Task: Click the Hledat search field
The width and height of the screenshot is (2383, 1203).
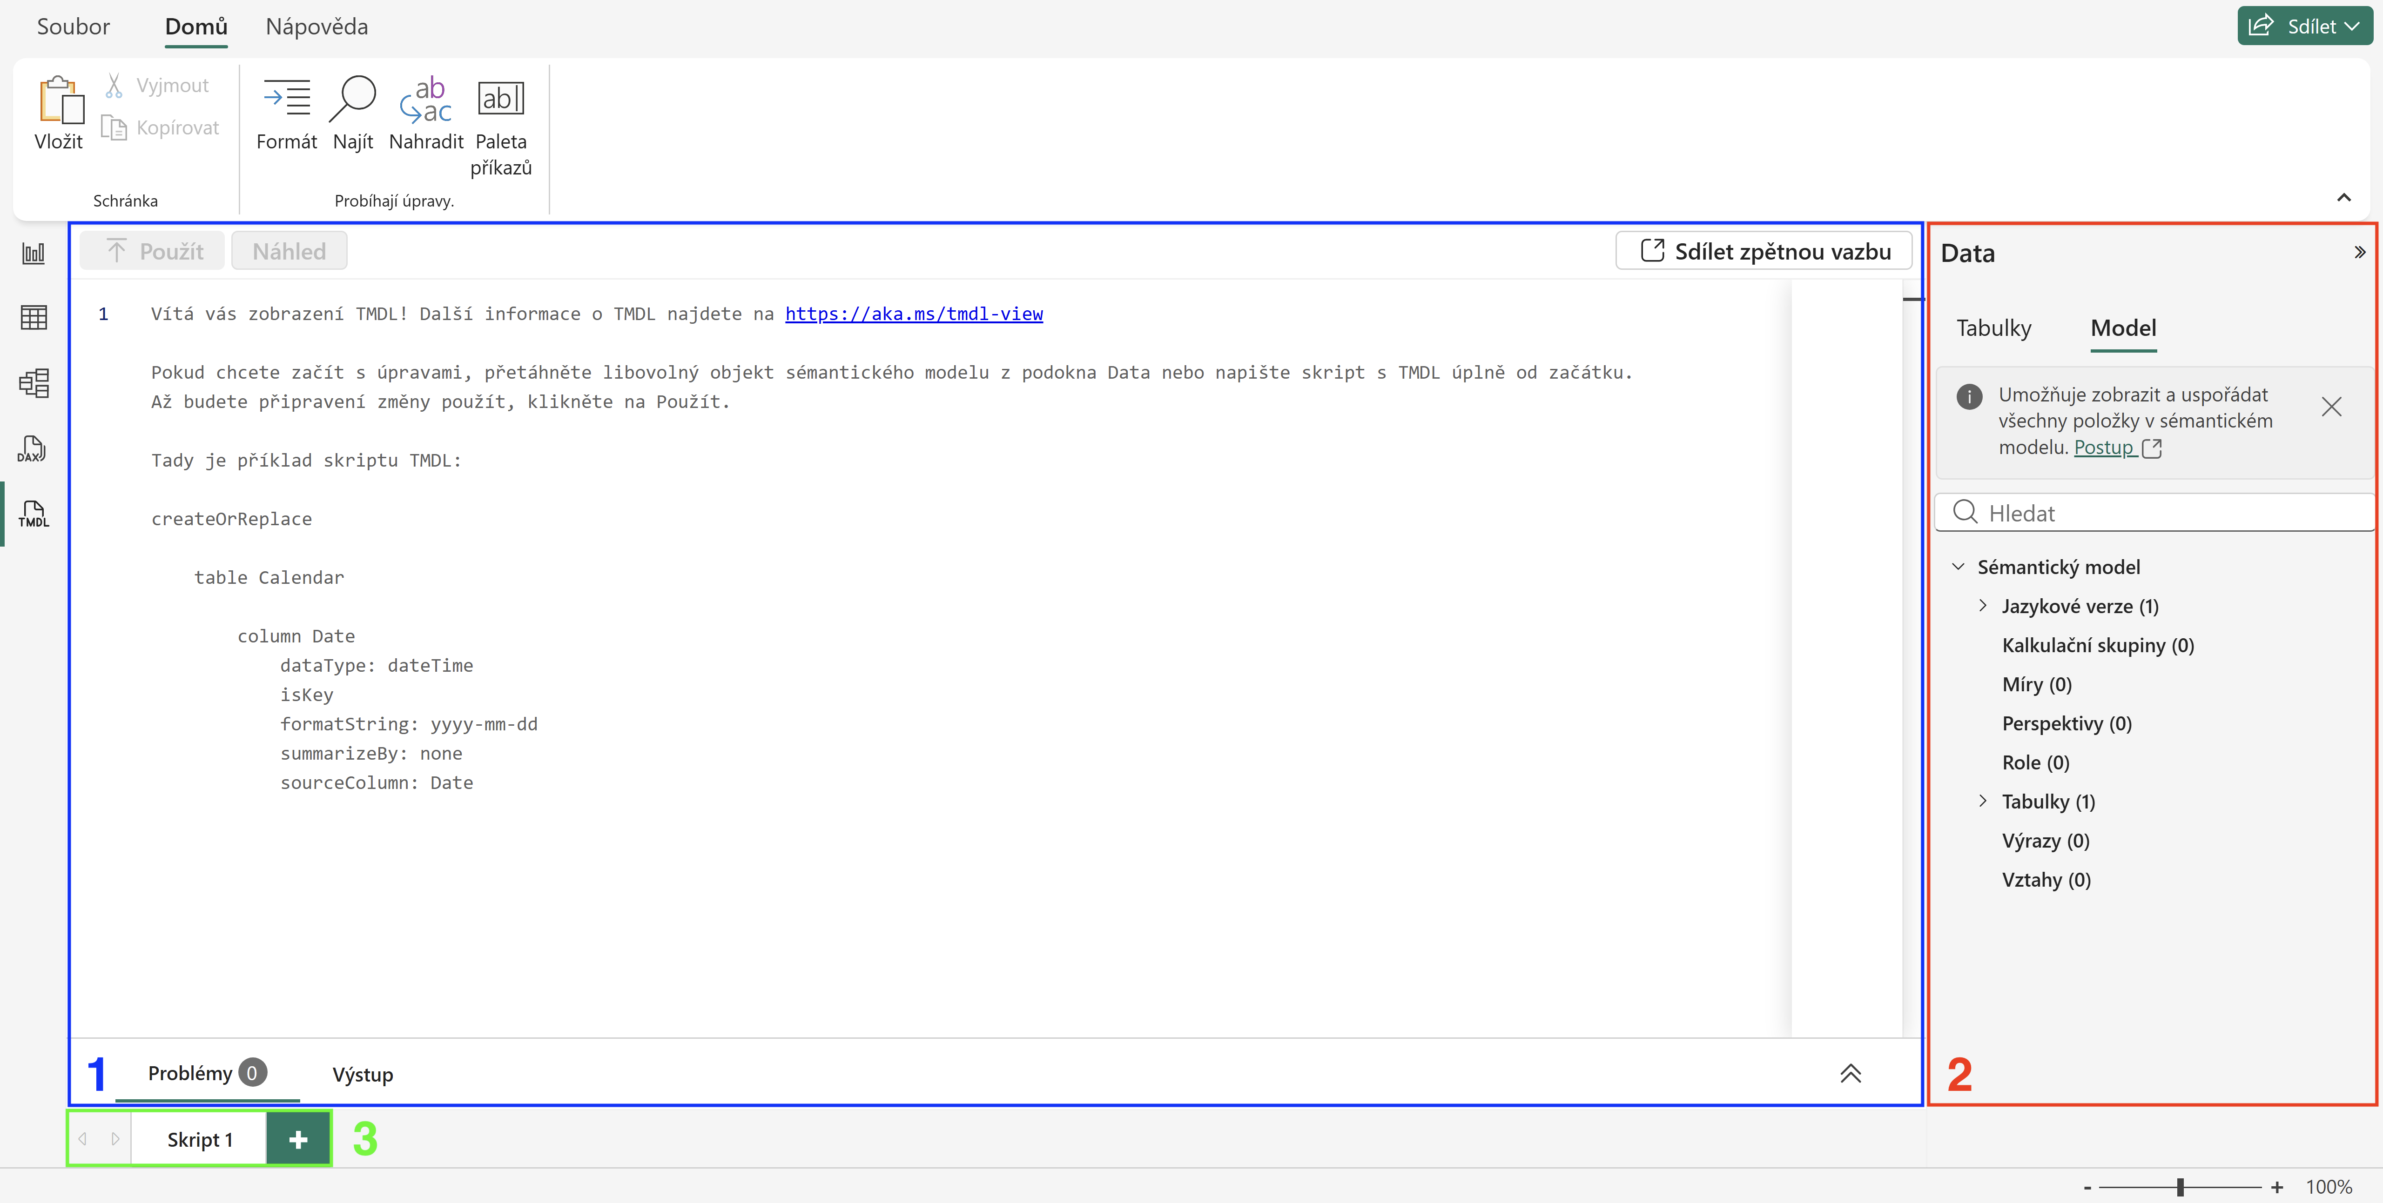Action: click(x=2154, y=512)
